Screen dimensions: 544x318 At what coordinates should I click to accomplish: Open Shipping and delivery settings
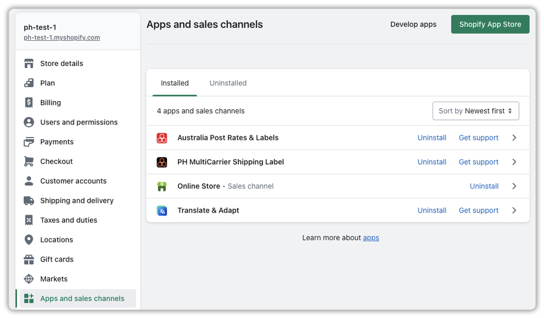(x=78, y=201)
